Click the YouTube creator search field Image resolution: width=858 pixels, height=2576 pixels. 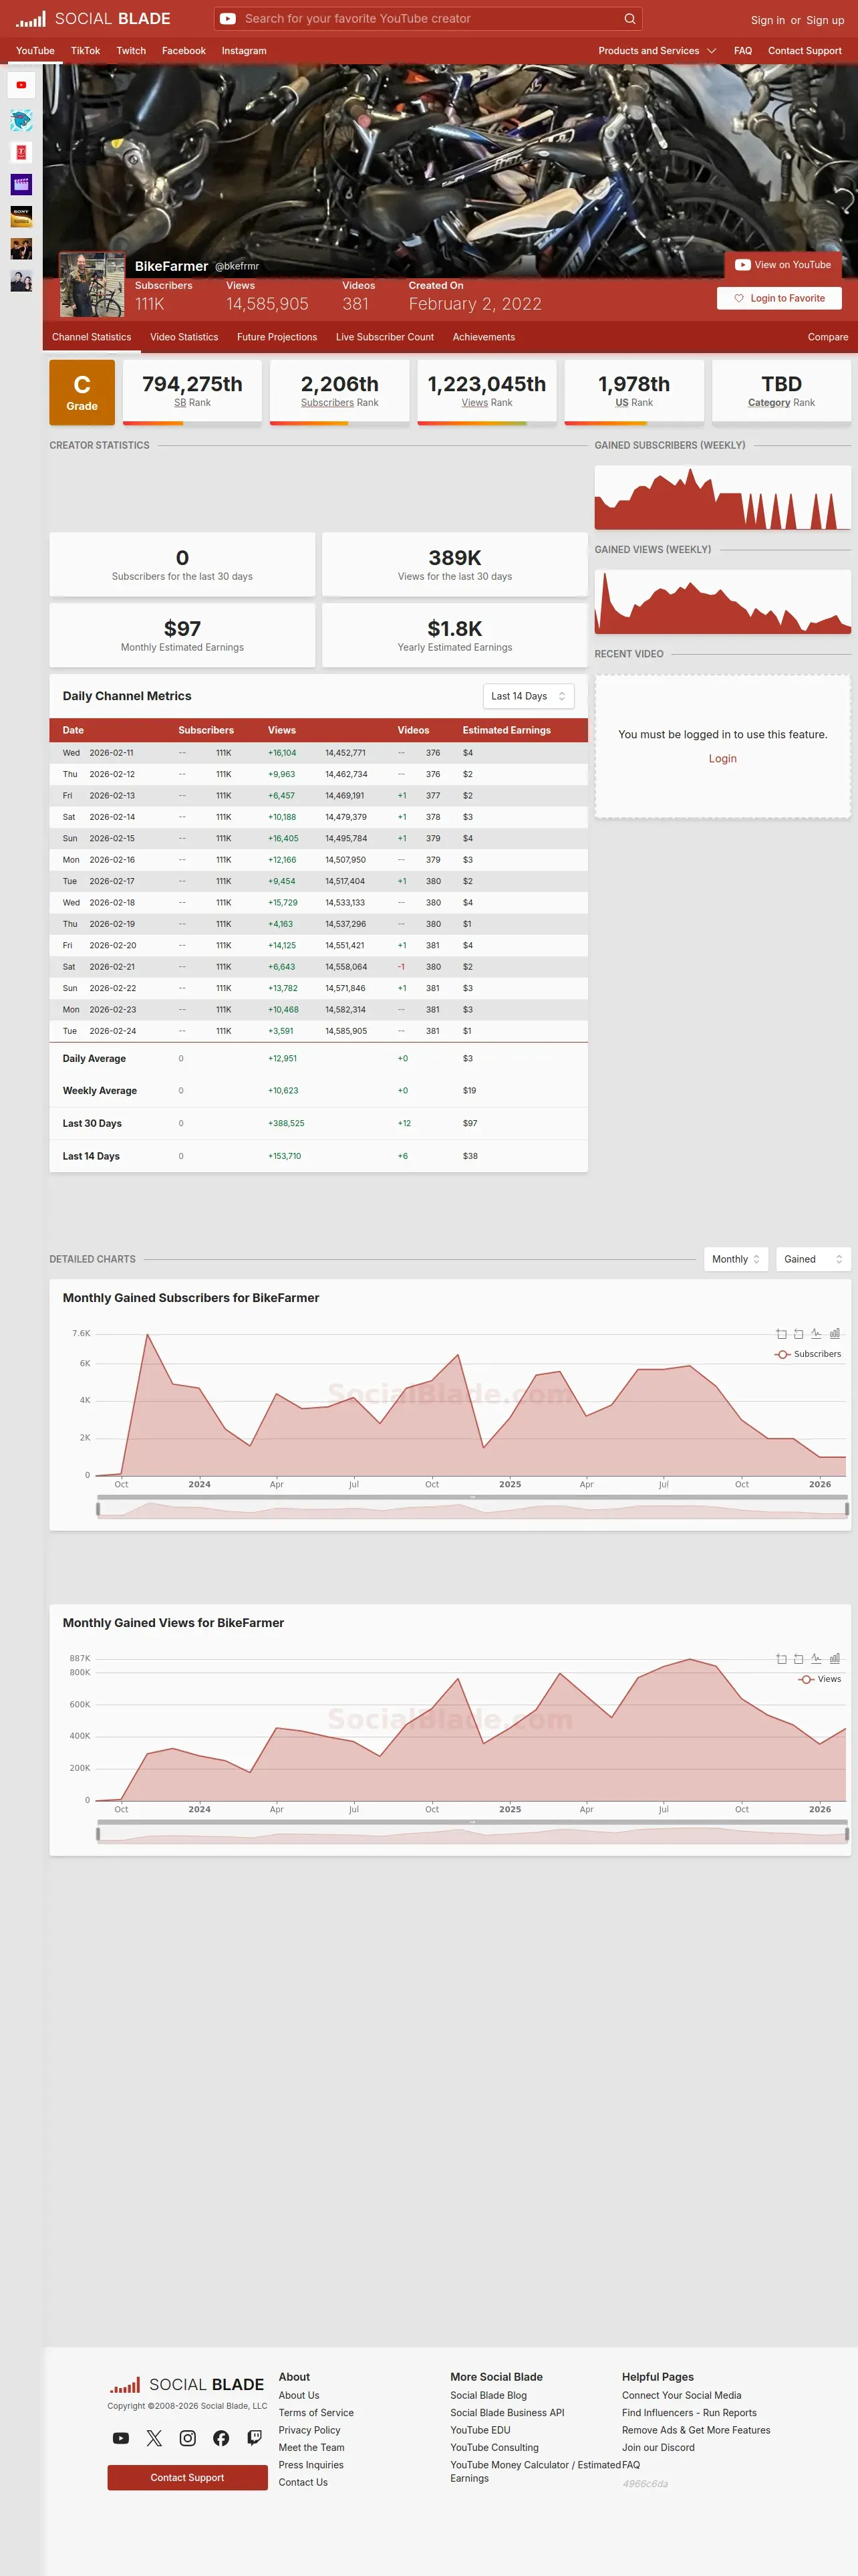pyautogui.click(x=428, y=19)
